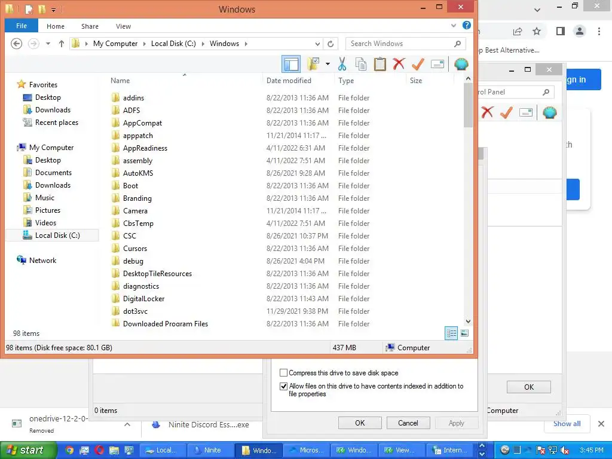Select Network in the navigation pane
This screenshot has height=459, width=612.
point(42,261)
